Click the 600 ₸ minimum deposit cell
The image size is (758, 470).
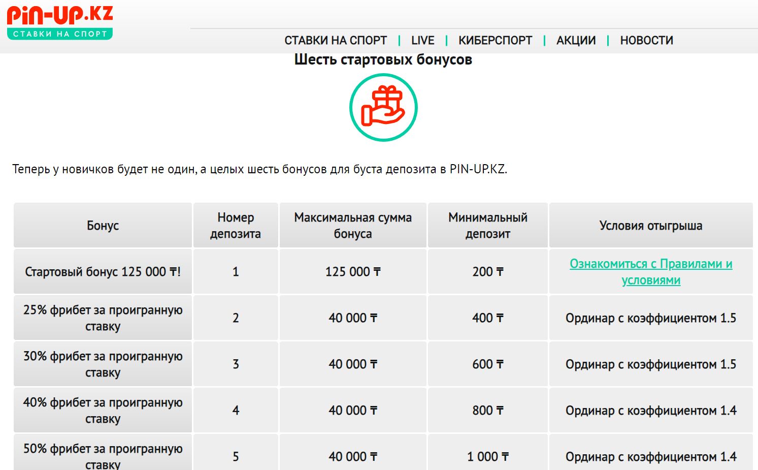click(488, 364)
